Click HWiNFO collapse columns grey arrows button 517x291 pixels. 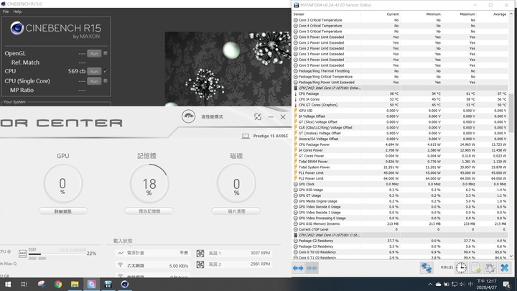pos(312,268)
